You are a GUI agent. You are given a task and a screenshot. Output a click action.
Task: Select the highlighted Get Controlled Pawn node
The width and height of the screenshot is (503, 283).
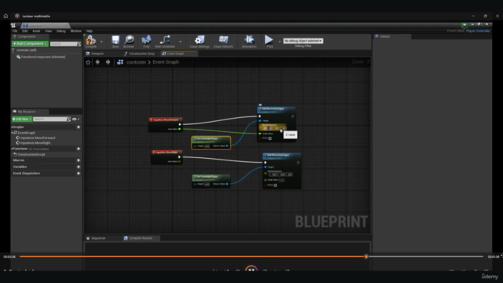pyautogui.click(x=211, y=143)
